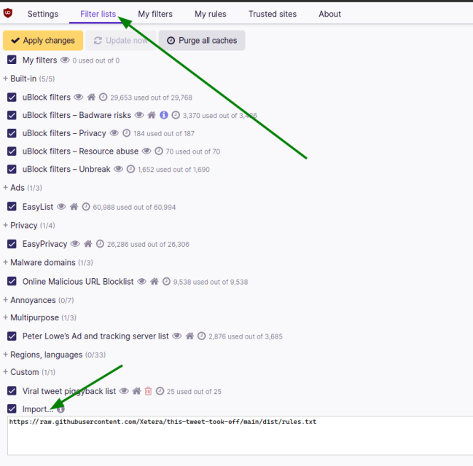473x466 pixels.
Task: Toggle uBlock filters – Resource abuse checkbox
Action: (12, 151)
